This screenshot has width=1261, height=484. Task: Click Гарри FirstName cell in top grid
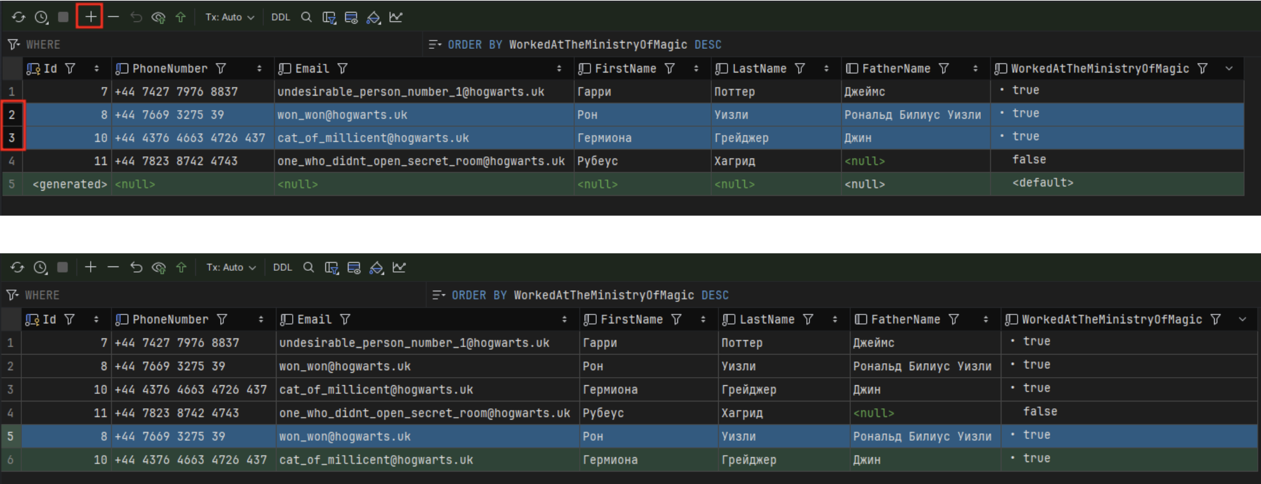click(x=642, y=92)
